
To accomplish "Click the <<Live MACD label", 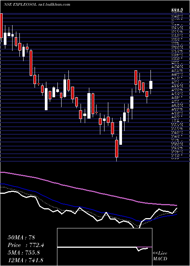I will (160, 256).
